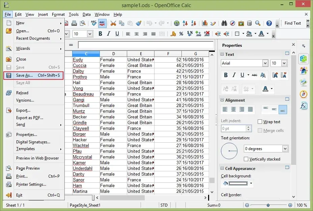Toggle Strikethrough in Properties sidebar
This screenshot has height=211, width=313.
point(255,75)
